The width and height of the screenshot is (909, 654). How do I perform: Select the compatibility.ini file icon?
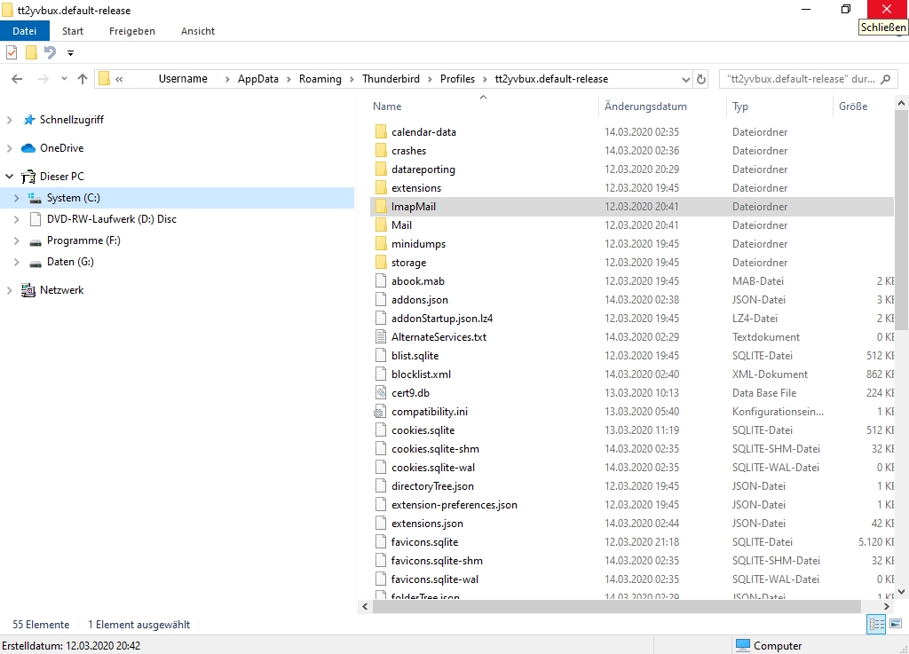(x=380, y=412)
